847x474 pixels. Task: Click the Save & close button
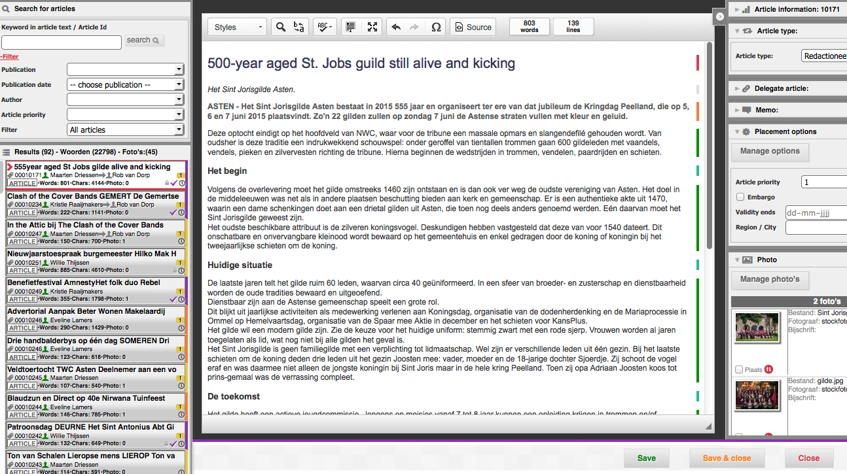coord(727,458)
